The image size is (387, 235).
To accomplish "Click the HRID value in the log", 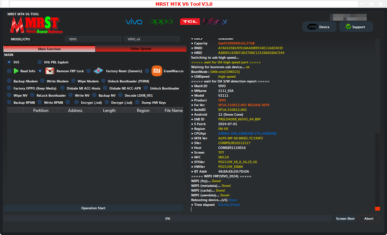I will tap(251, 53).
